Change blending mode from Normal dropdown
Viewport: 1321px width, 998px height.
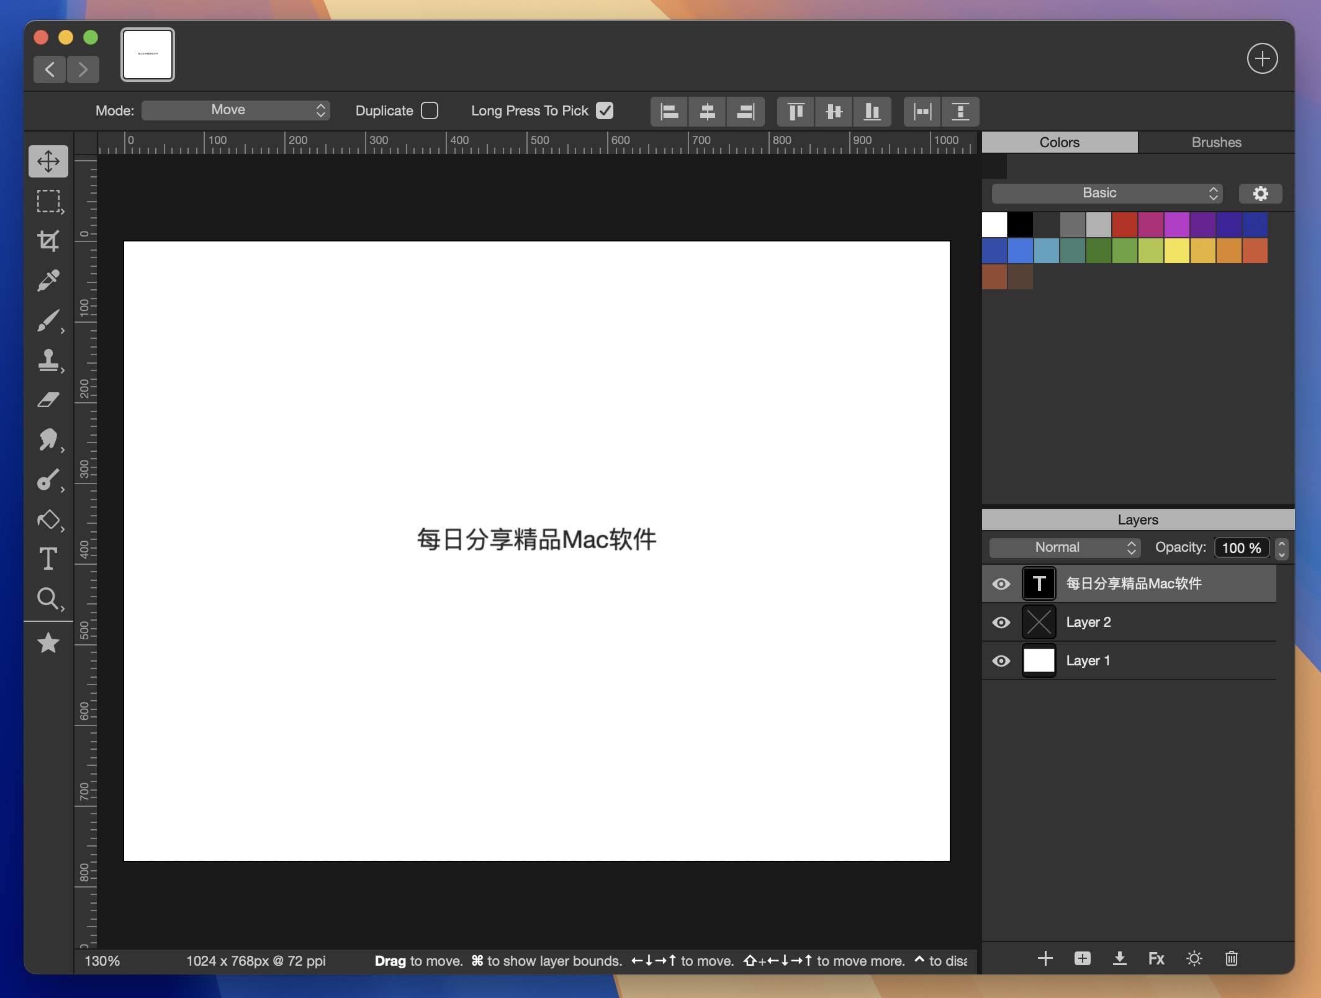point(1061,546)
